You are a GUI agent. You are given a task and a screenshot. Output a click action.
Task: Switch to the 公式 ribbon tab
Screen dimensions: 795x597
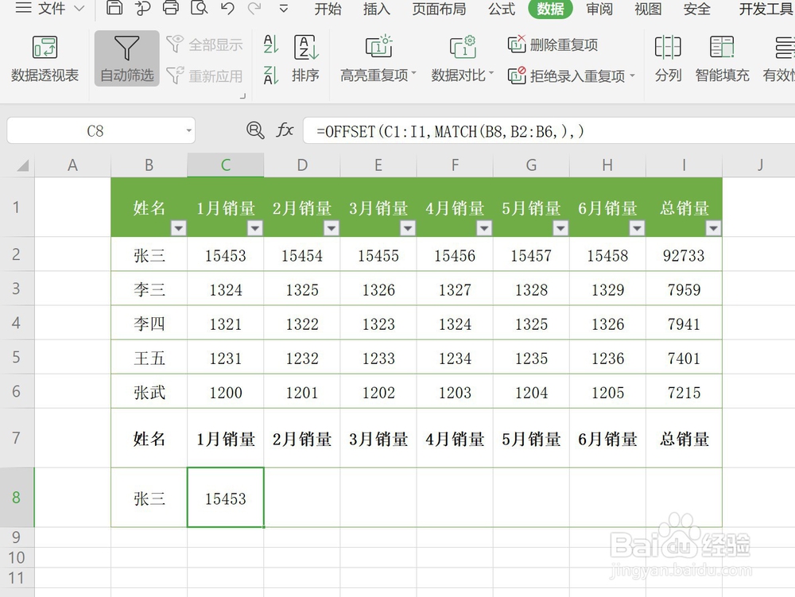[x=501, y=10]
